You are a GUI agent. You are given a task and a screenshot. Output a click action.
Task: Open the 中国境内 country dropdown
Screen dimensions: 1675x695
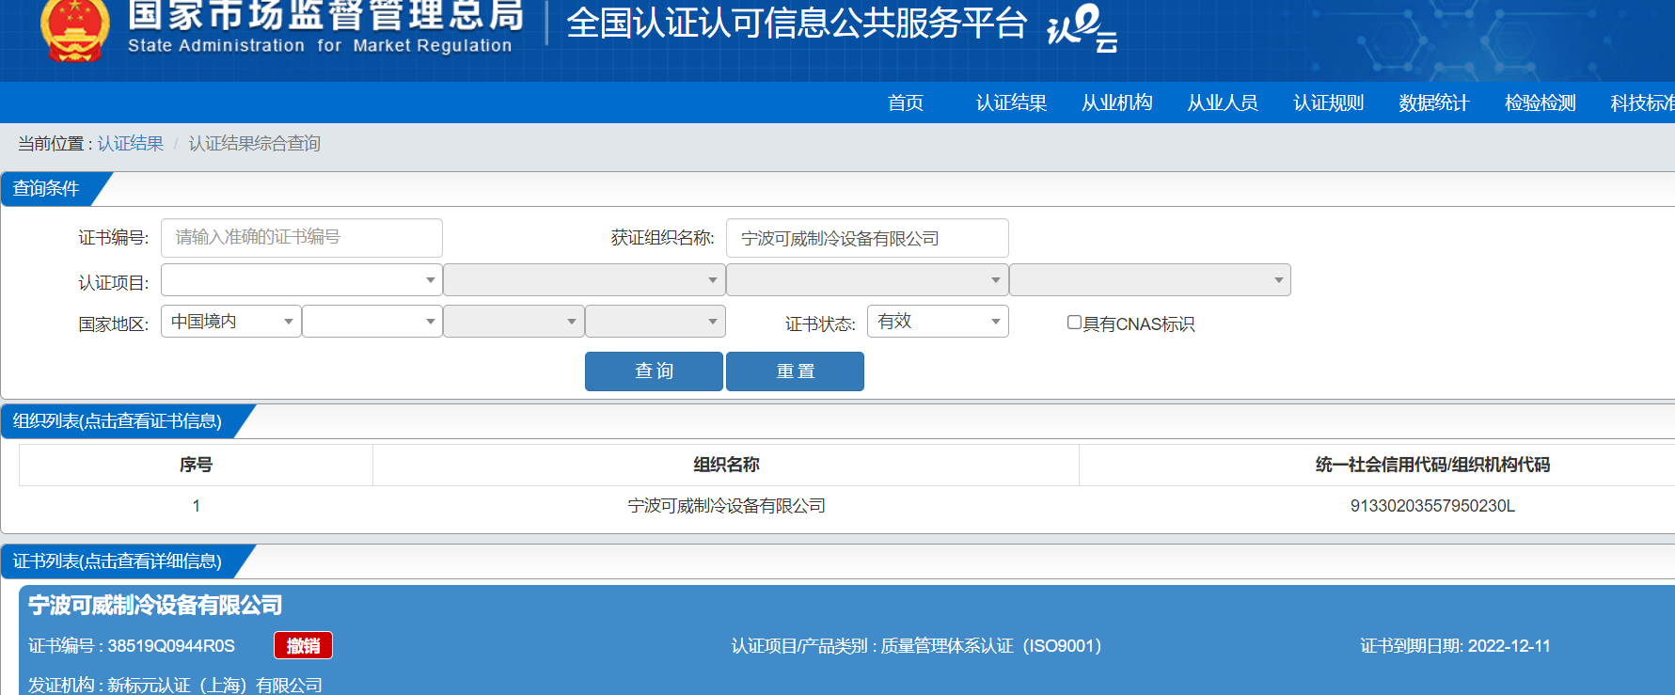point(231,322)
